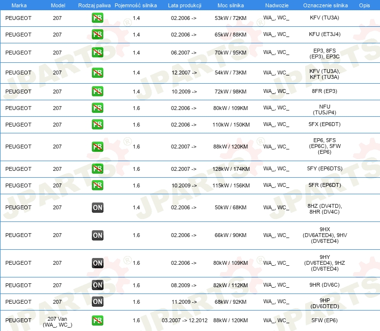Click the ON diesel icon in the 9HY (DV6TED4) row
The image size is (380, 331).
tap(97, 263)
